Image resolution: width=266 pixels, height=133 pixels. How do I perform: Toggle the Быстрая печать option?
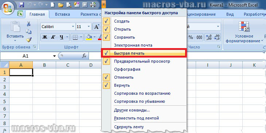click(x=144, y=53)
